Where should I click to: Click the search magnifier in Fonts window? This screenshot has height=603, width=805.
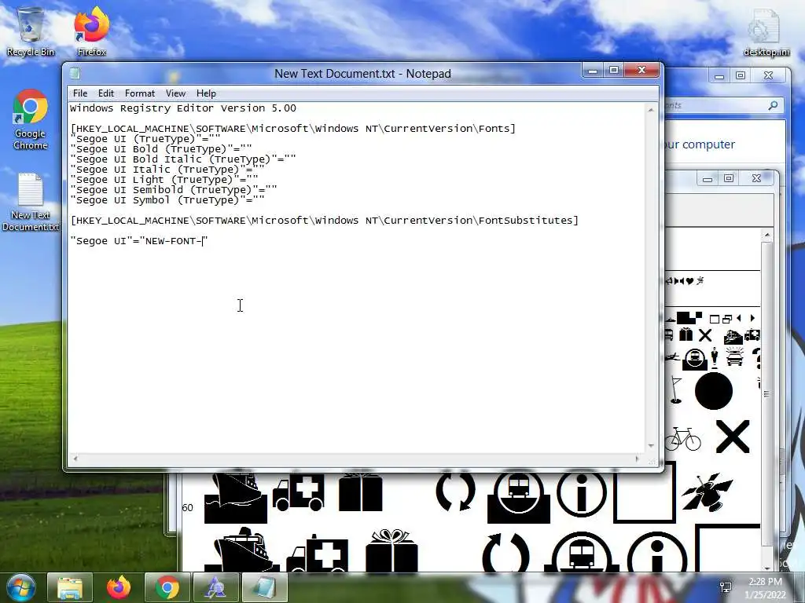(773, 105)
